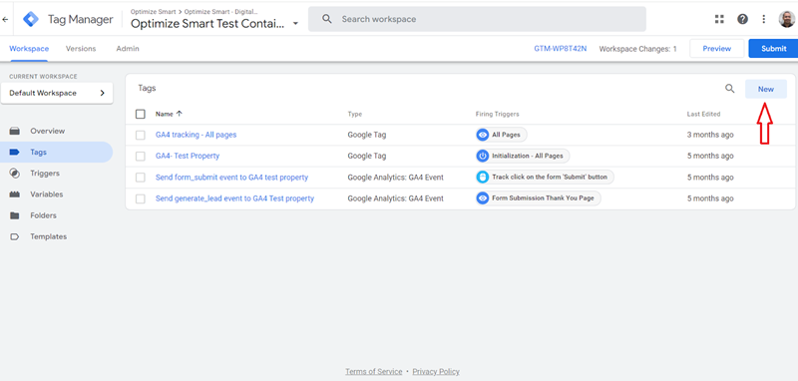Viewport: 798px width, 381px height.
Task: Click the blue Submit button
Action: 774,49
